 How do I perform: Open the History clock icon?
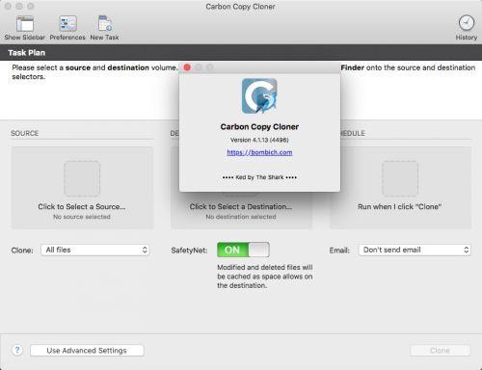pyautogui.click(x=467, y=23)
